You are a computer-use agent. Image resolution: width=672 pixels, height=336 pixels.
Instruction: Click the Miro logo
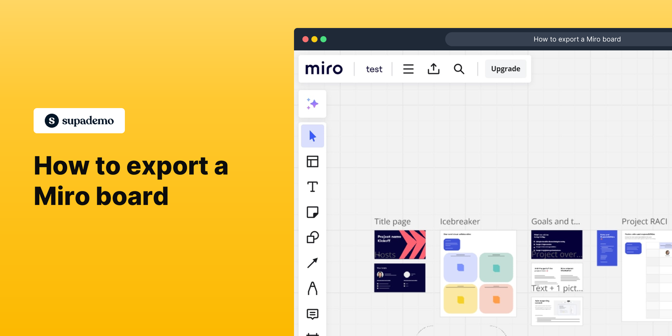click(324, 69)
